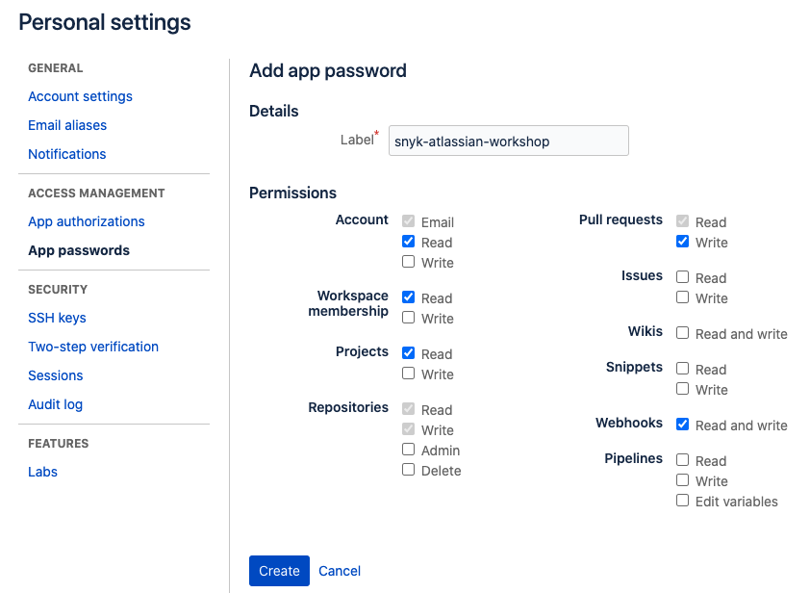Click the Create button

click(x=279, y=571)
